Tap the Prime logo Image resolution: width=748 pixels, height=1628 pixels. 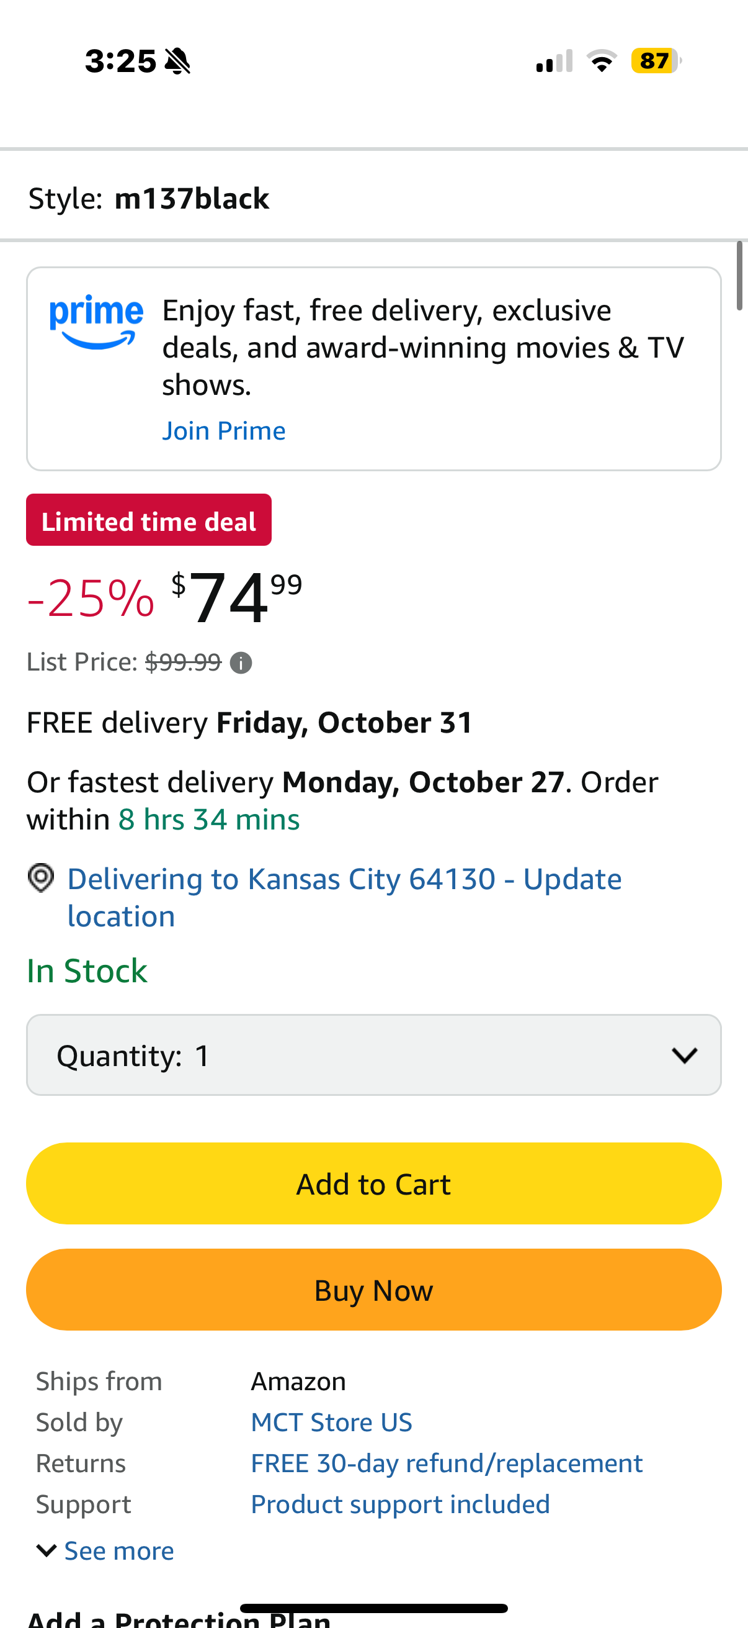tap(97, 321)
